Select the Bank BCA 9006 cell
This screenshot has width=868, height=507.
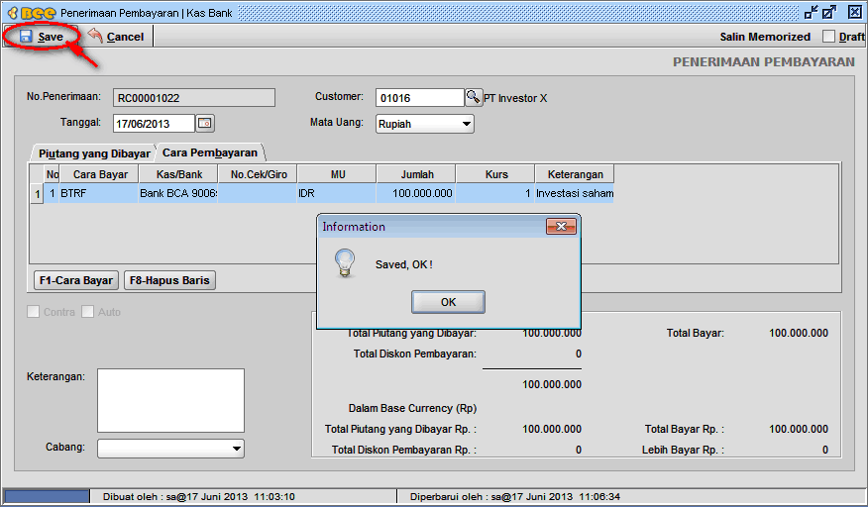(178, 193)
